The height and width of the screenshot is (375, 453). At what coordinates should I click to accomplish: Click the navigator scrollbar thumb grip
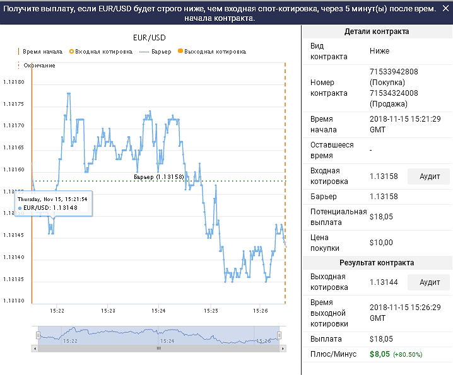tap(158, 349)
